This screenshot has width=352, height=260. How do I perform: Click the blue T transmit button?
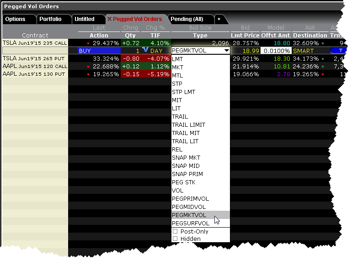point(340,51)
